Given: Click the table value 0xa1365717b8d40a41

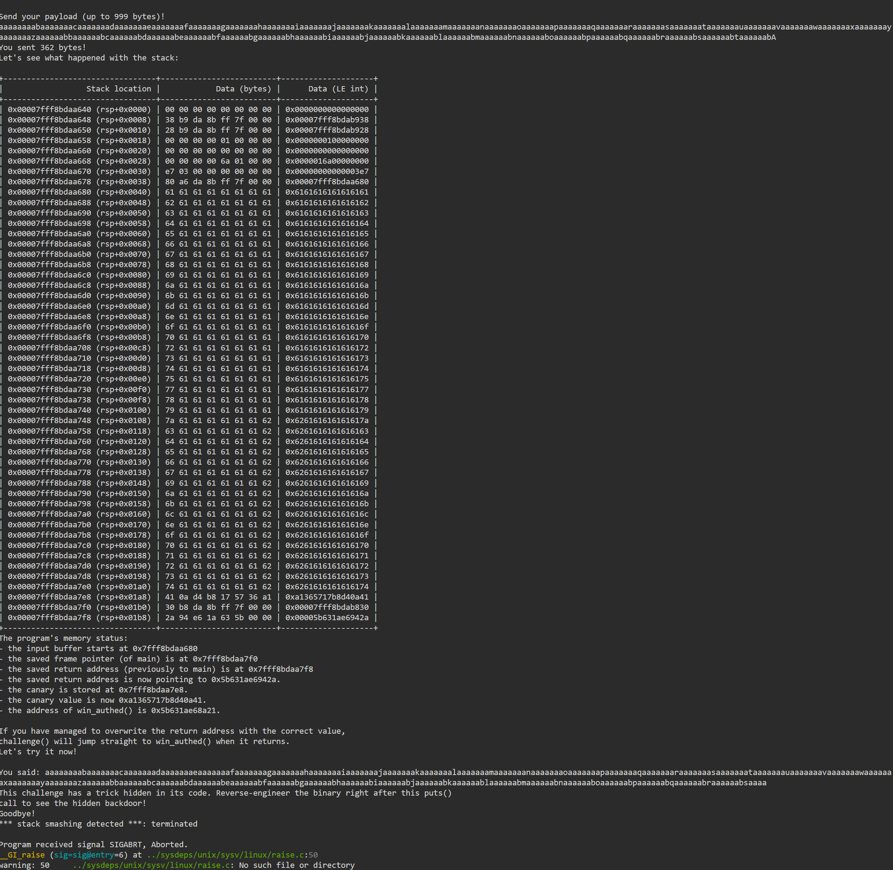Looking at the screenshot, I should [327, 597].
